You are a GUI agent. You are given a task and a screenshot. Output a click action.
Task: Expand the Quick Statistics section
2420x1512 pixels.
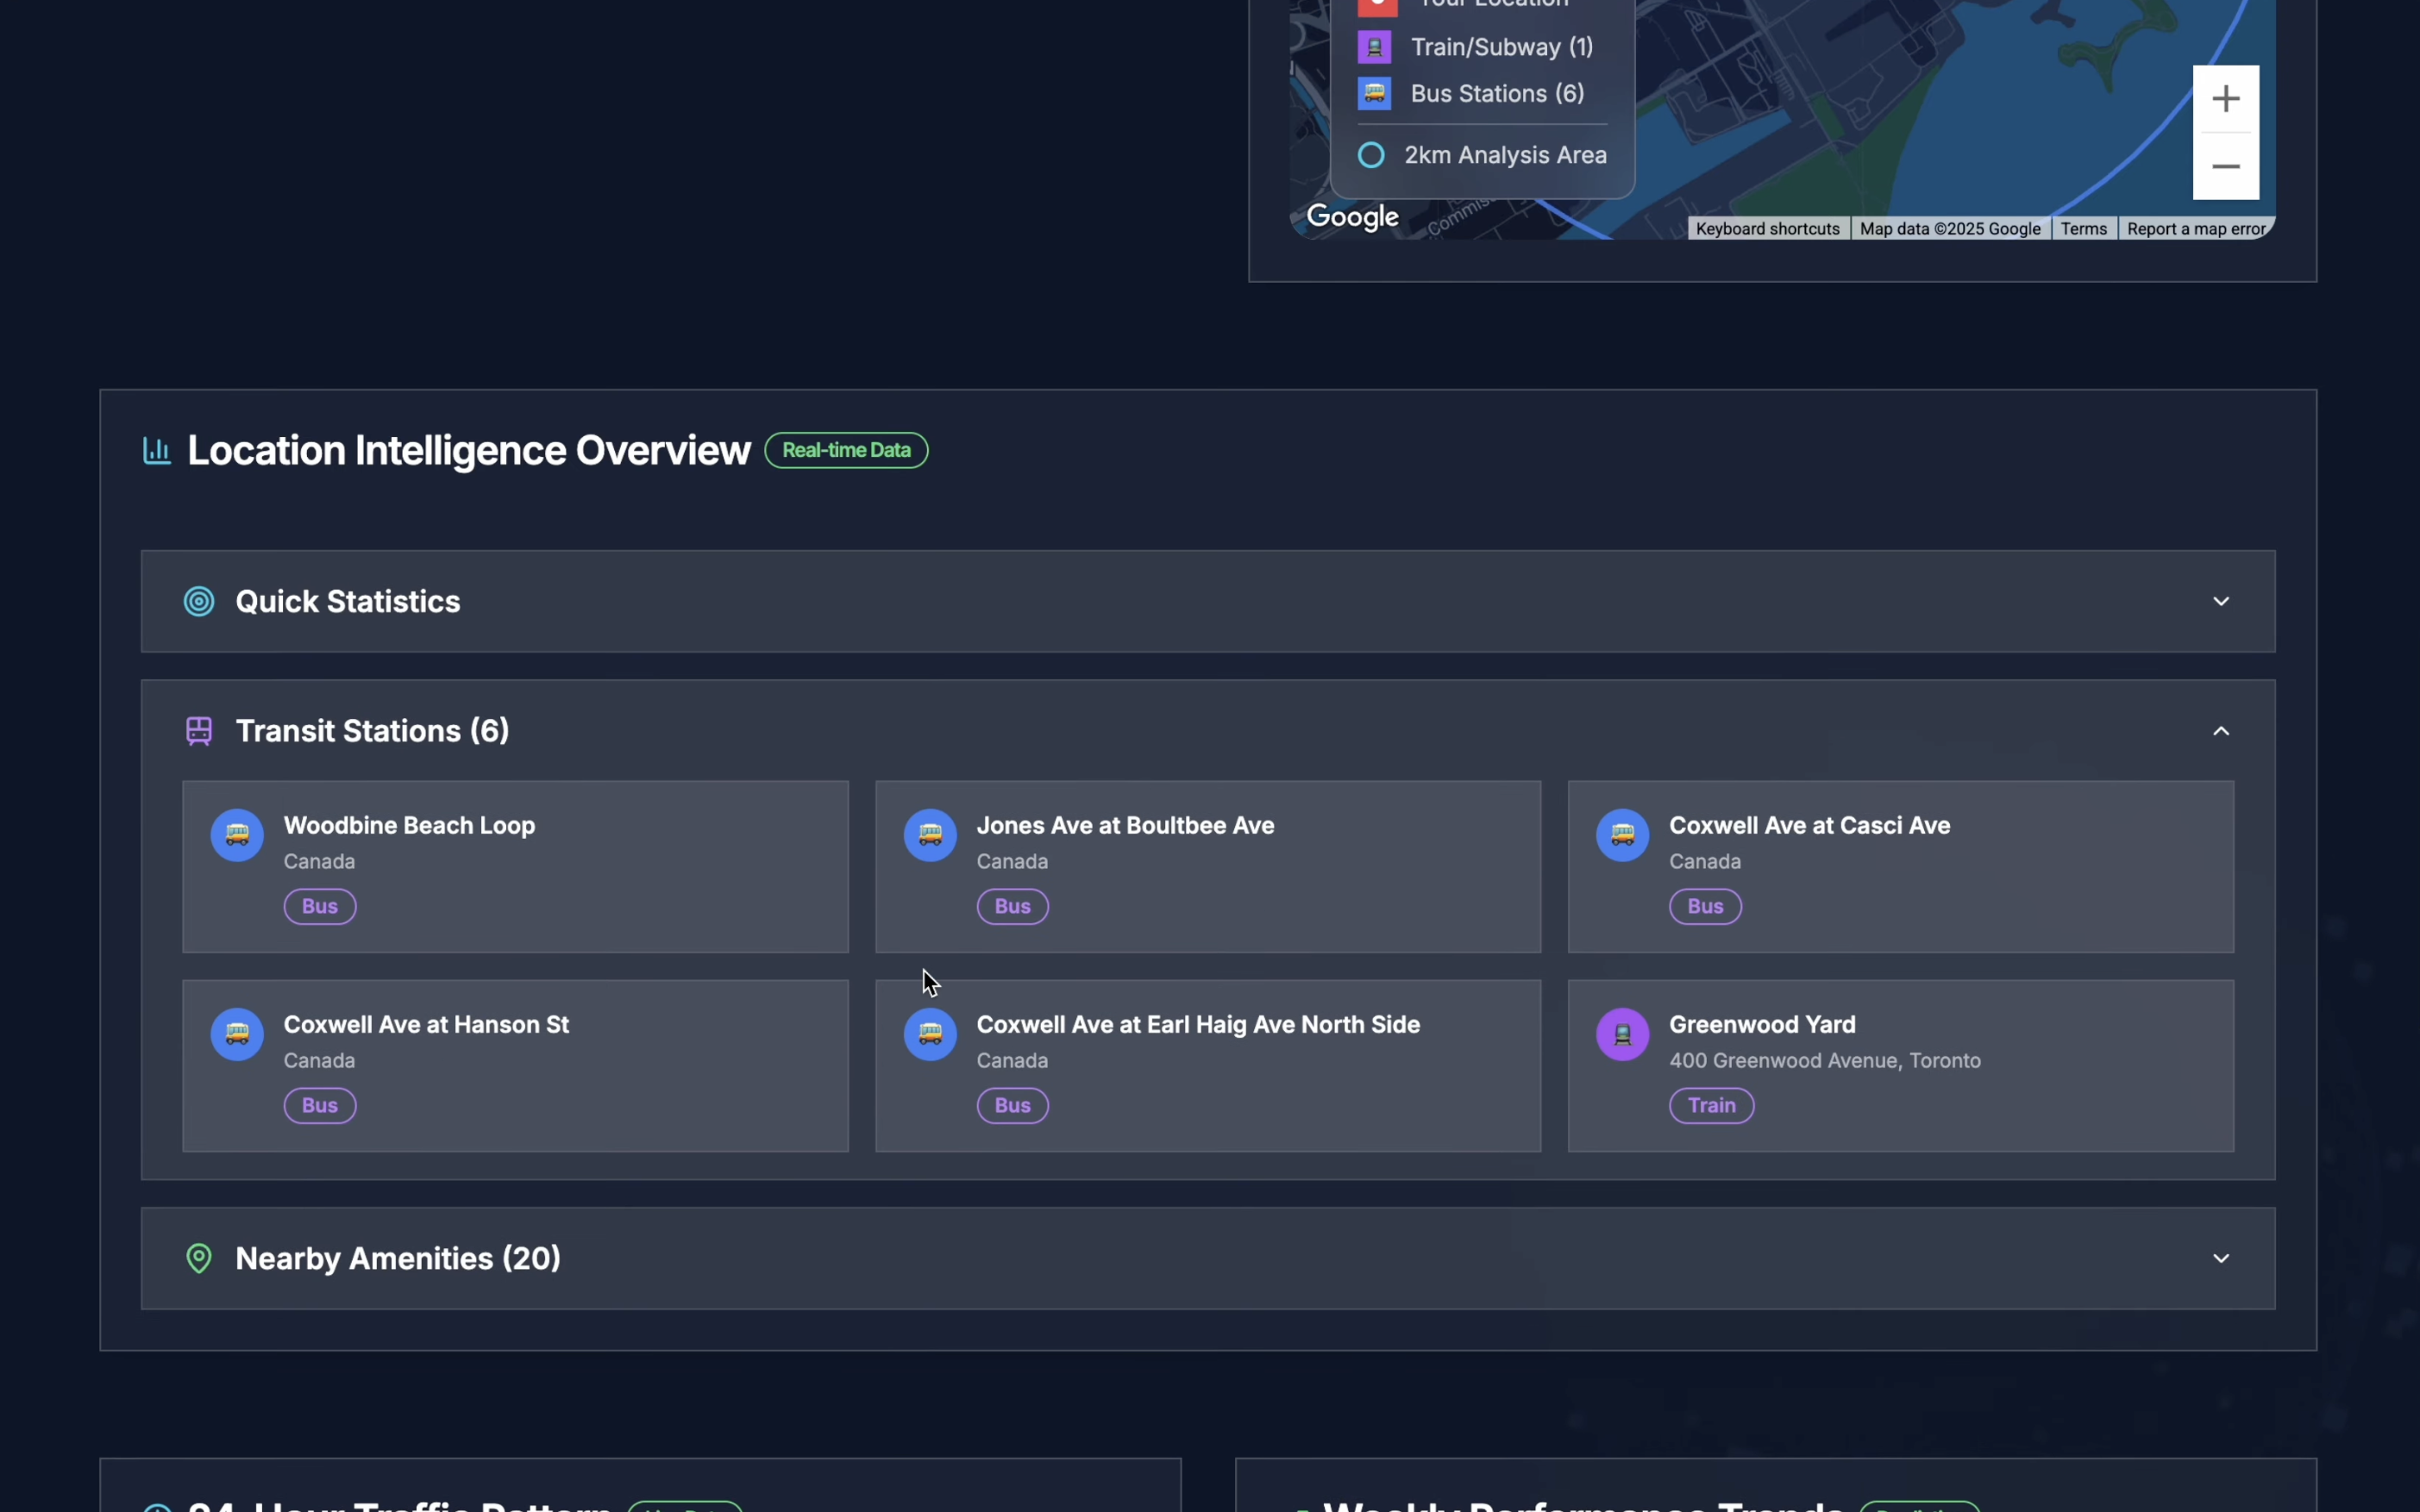(x=2220, y=601)
